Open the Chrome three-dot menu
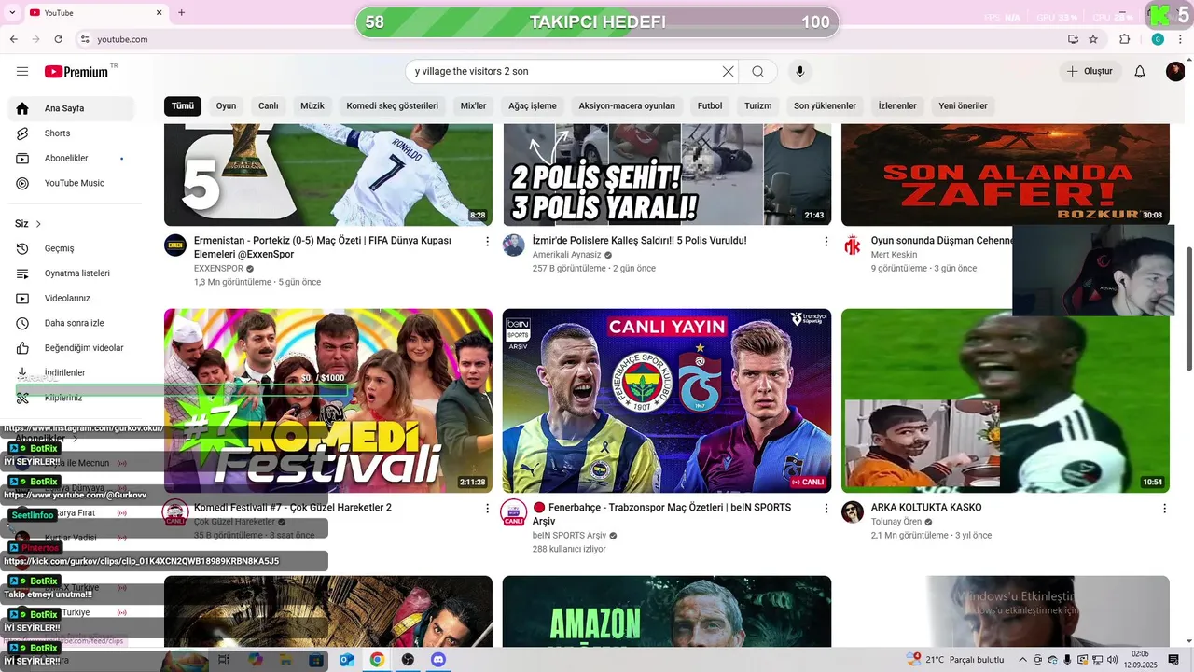1194x672 pixels. tap(1181, 39)
